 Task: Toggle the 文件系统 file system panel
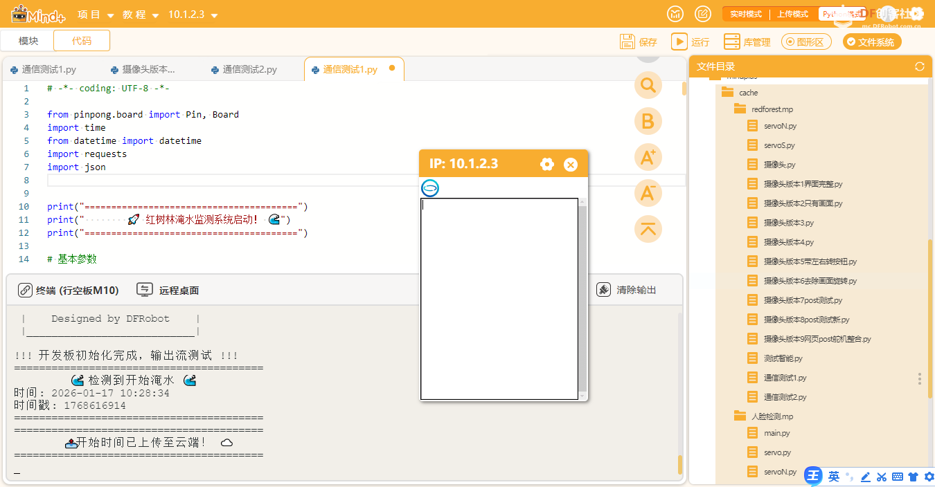[871, 42]
